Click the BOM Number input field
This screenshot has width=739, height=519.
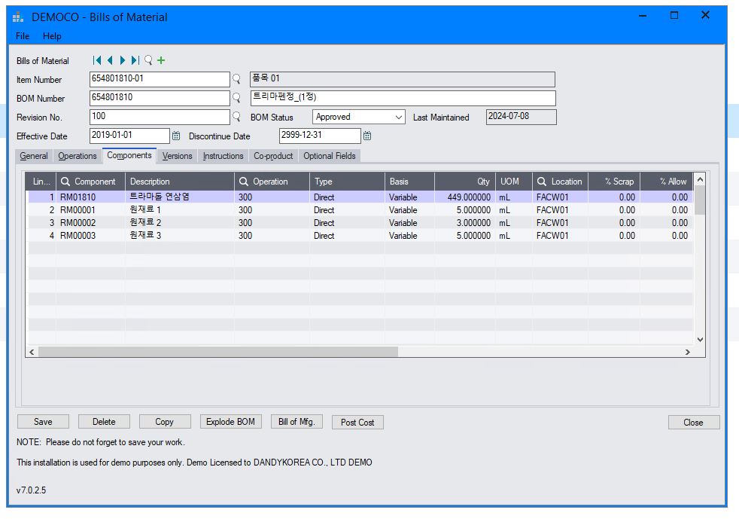click(160, 98)
